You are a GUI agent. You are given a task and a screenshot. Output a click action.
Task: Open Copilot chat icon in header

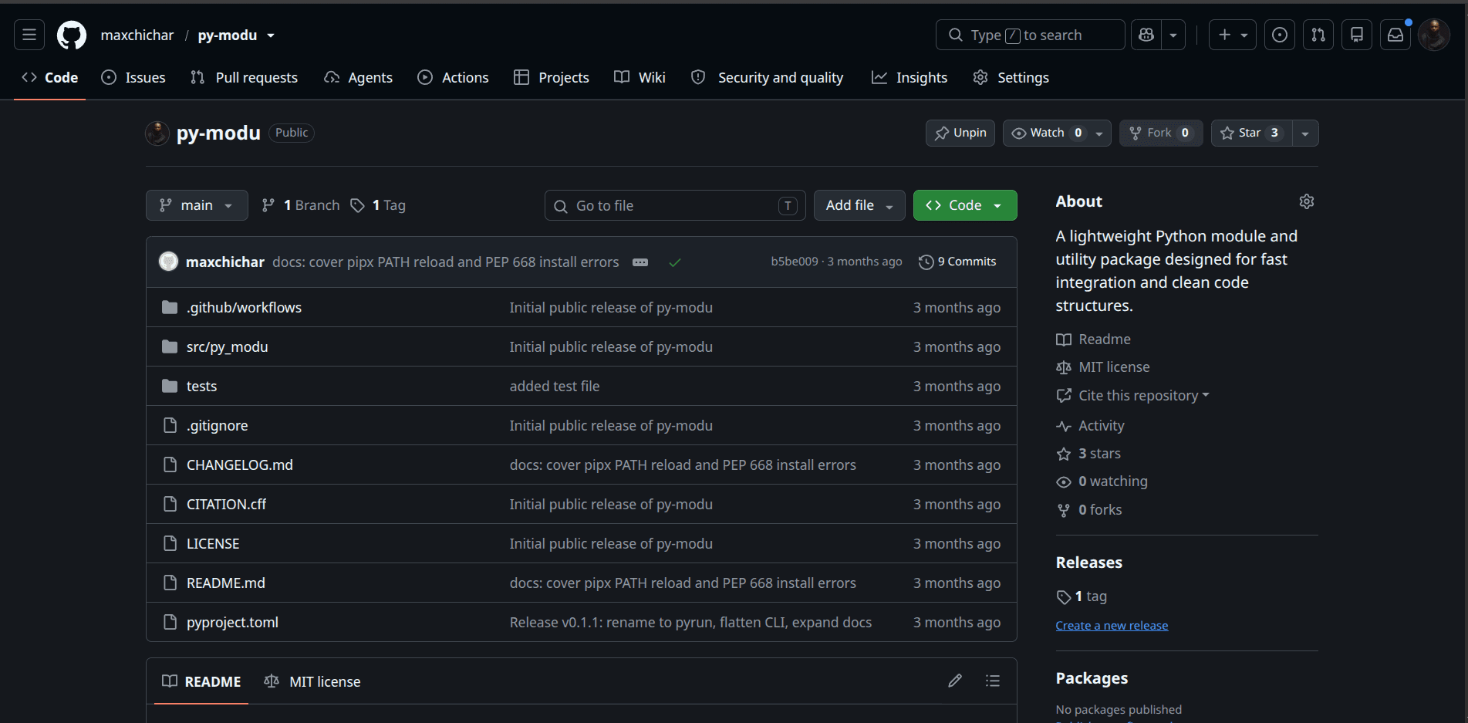1146,35
